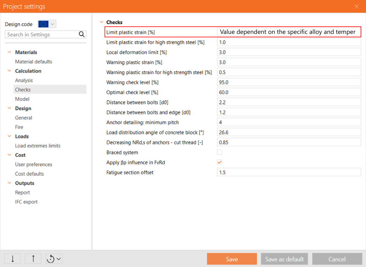Collapse the Calculation tree group

(9, 71)
